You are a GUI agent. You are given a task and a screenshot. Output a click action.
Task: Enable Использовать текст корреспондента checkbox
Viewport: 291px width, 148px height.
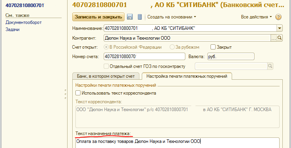click(x=78, y=93)
